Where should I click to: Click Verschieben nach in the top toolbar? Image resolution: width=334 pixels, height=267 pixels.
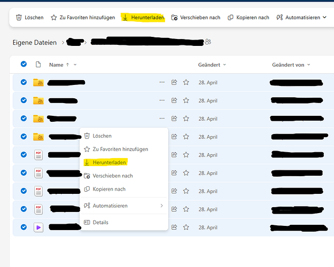click(196, 18)
